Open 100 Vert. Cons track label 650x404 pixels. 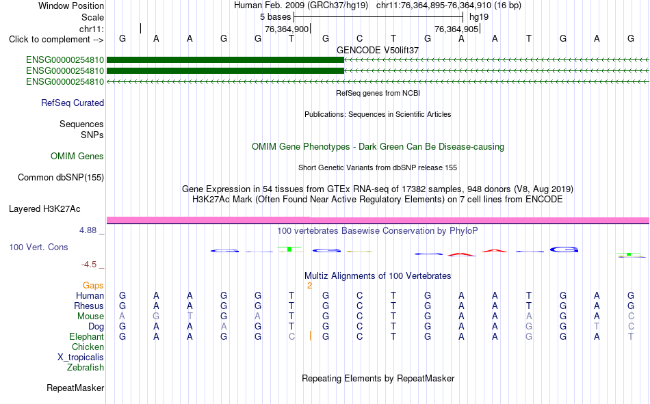pos(38,247)
